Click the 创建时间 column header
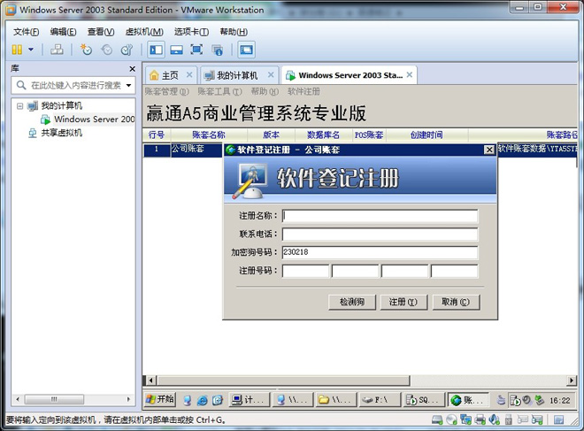Viewport: 584px width, 431px height. click(426, 135)
